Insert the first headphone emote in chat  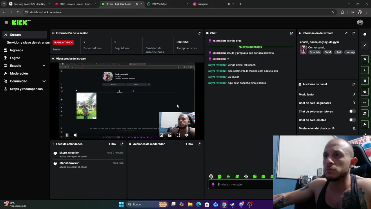tap(211, 176)
